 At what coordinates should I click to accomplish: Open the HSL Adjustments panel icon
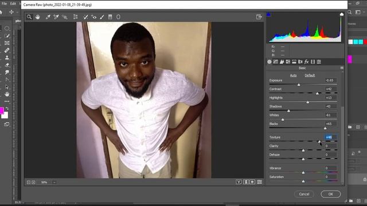point(288,62)
